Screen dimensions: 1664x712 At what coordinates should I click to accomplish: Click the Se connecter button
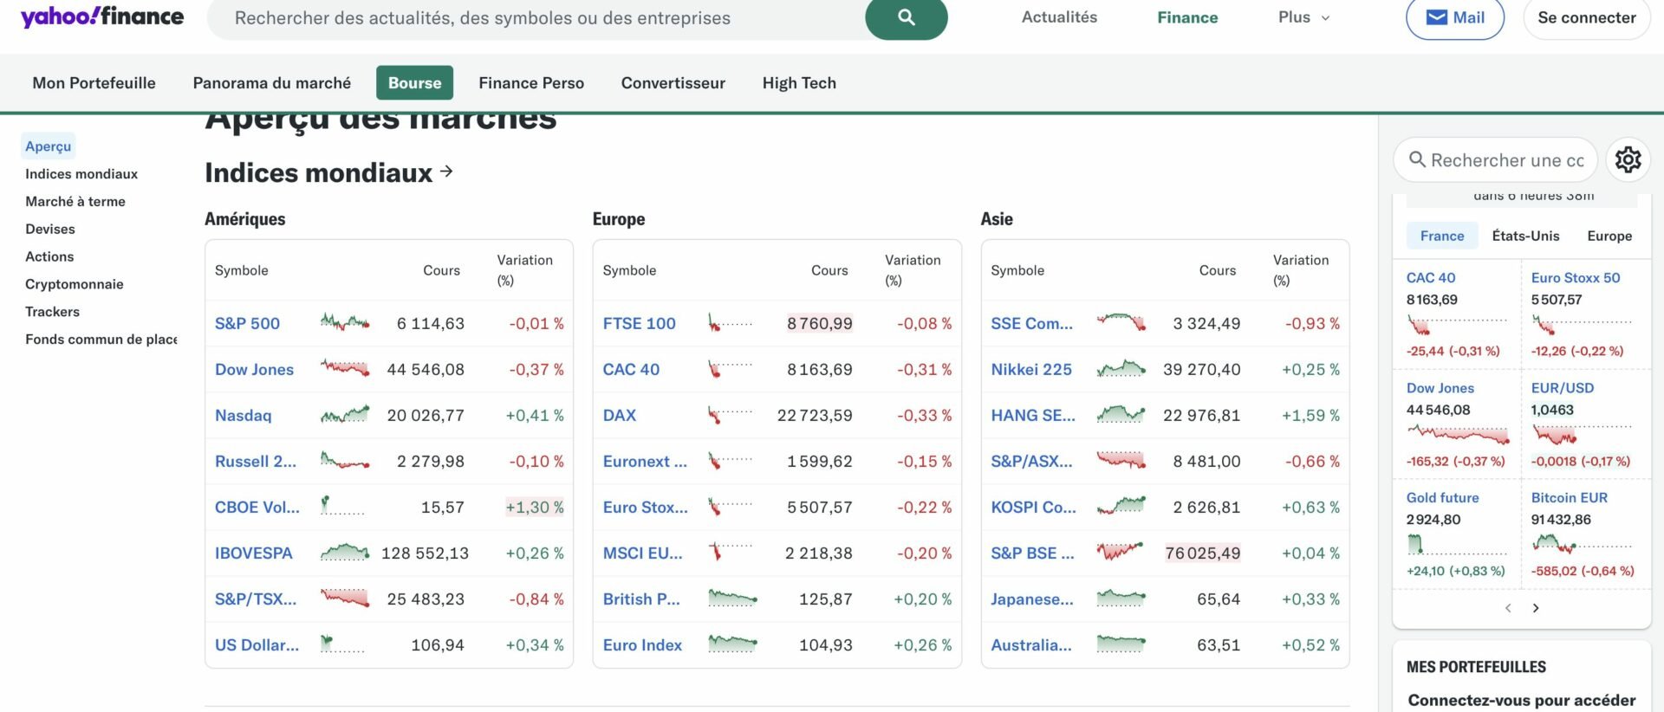(1586, 17)
